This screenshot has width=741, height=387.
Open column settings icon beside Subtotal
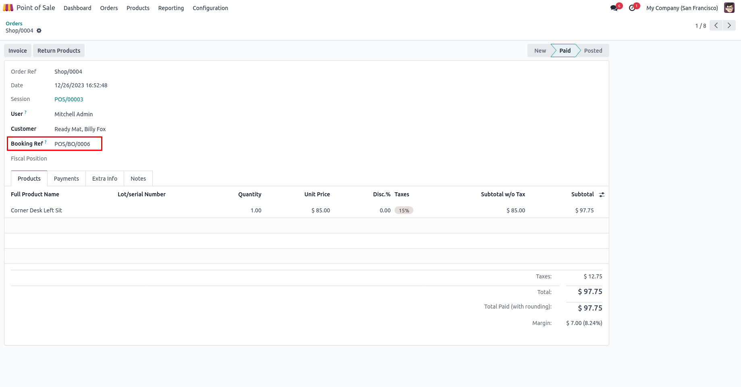(x=602, y=195)
